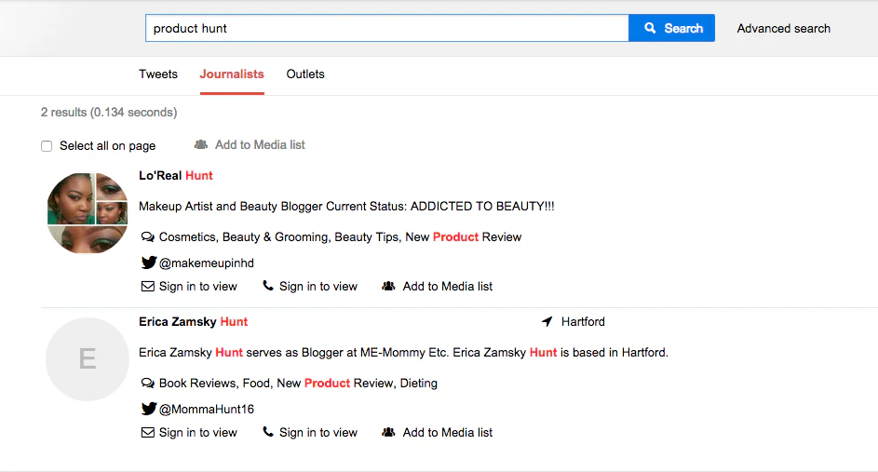Click Erica Zamsky Hunt's topics speech bubble icon

point(148,383)
